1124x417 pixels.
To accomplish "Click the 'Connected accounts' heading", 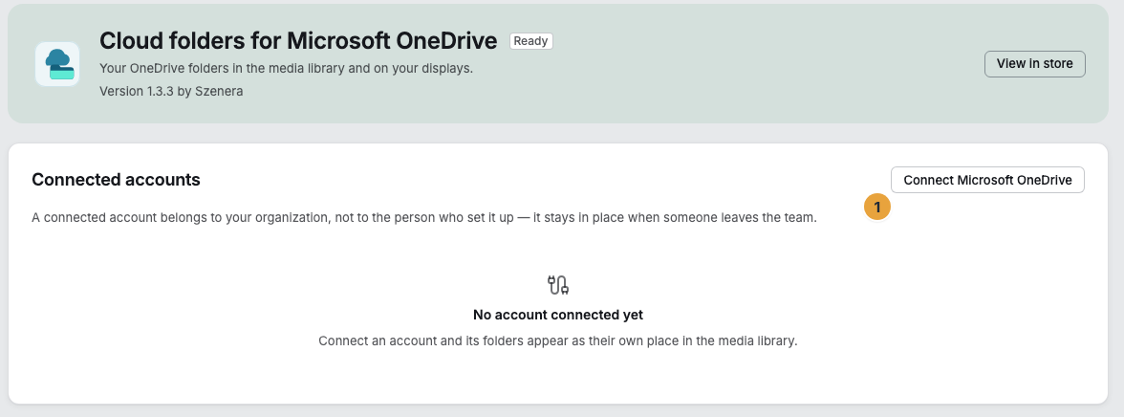I will tap(117, 180).
